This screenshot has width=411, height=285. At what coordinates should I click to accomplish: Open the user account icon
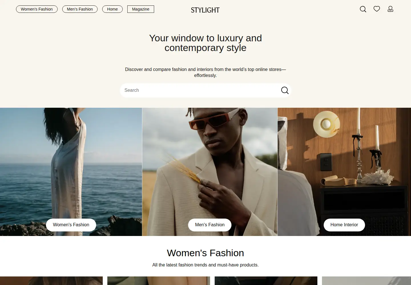click(390, 9)
